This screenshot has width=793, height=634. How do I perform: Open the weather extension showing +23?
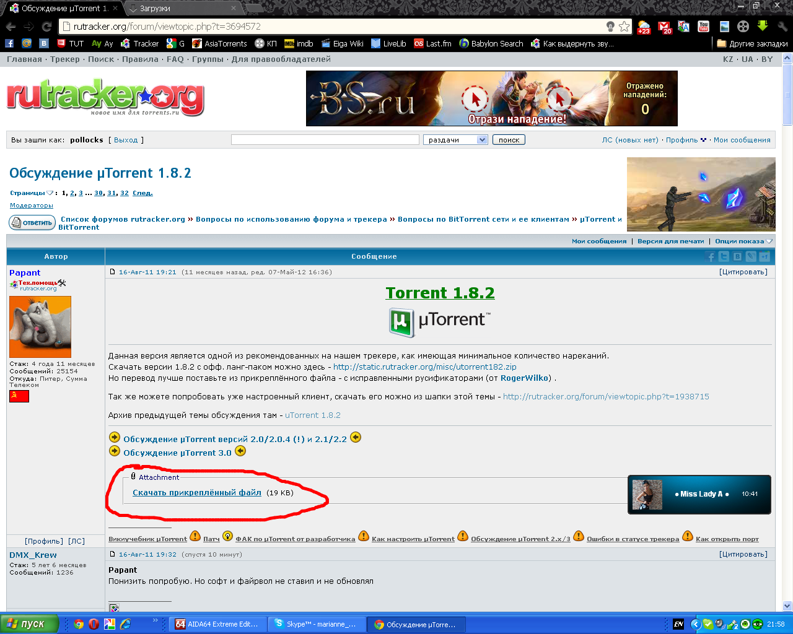click(x=644, y=27)
